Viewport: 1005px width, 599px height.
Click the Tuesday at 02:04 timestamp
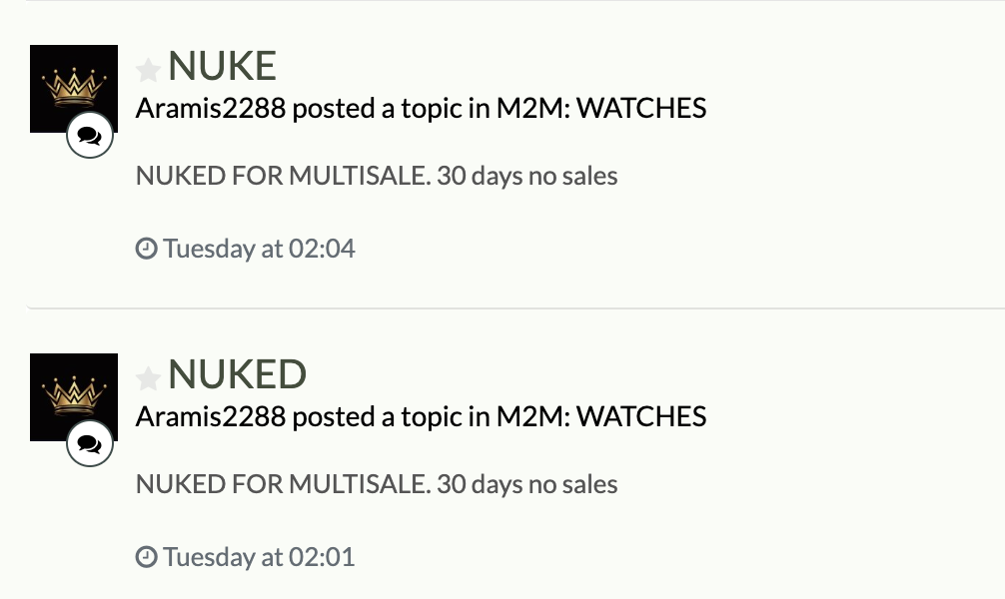point(259,249)
